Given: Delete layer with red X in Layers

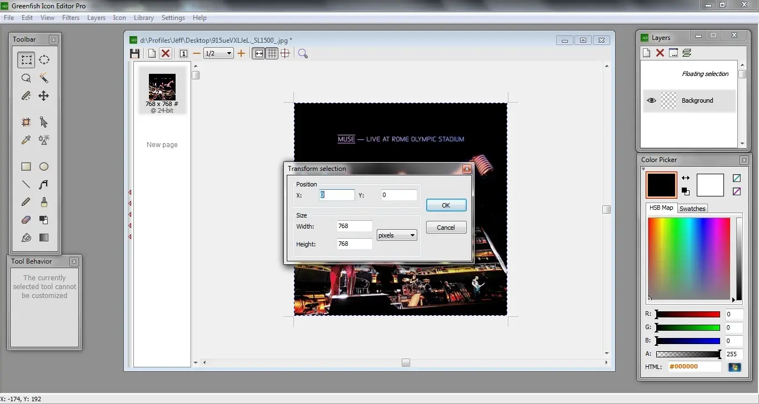Looking at the screenshot, I should (660, 53).
